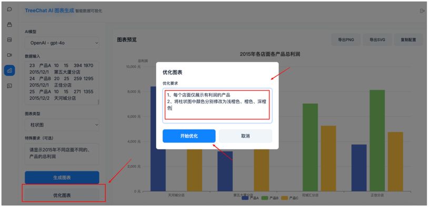429x207 pixels.
Task: Click the 优化图表 button in left panel
Action: [62, 195]
